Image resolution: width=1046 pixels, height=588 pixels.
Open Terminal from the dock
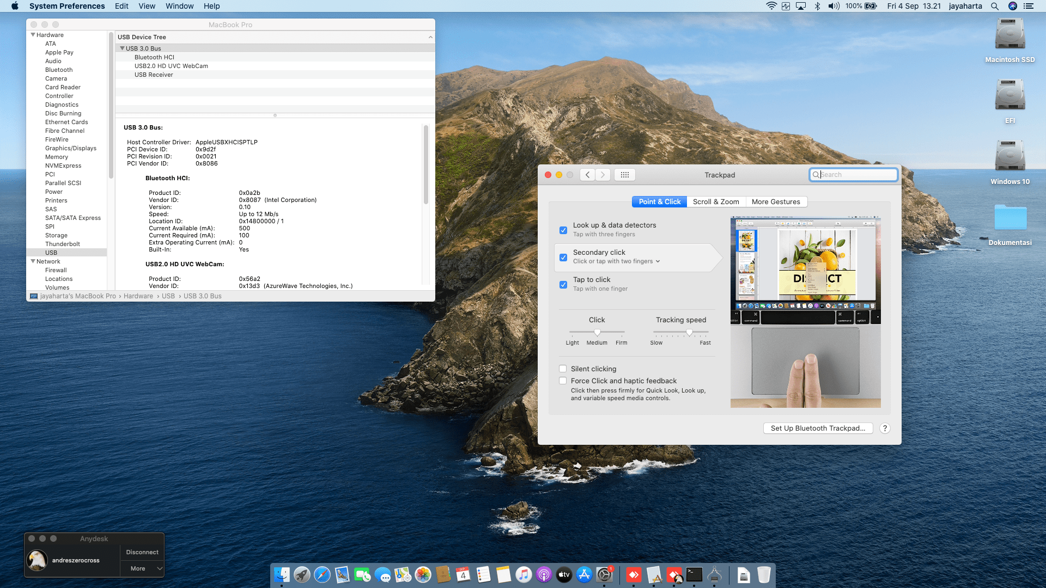(x=694, y=574)
